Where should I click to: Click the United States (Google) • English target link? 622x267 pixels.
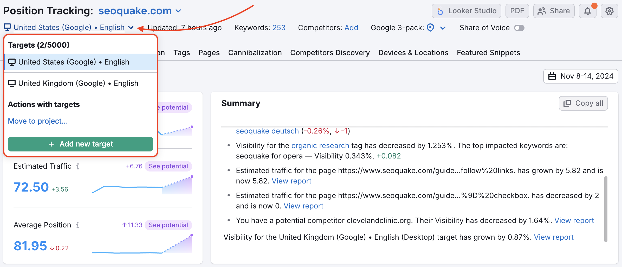(69, 27)
